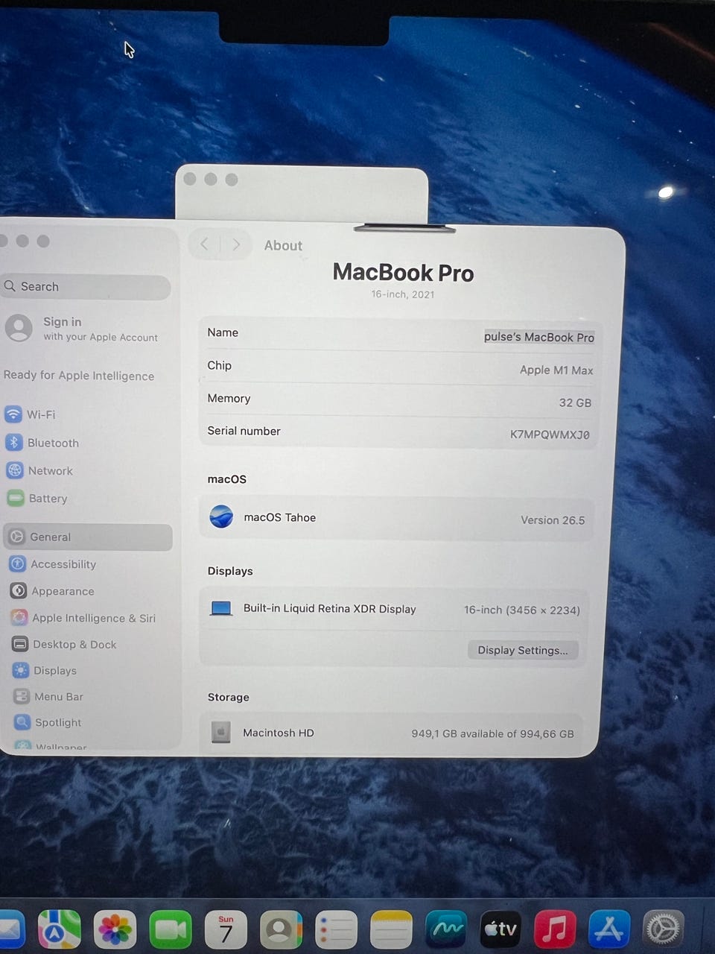
Task: Go forward with the right chevron
Action: [236, 244]
